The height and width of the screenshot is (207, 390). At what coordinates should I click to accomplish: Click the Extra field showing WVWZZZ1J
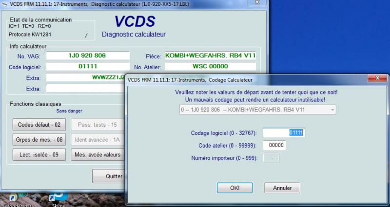[x=85, y=77]
